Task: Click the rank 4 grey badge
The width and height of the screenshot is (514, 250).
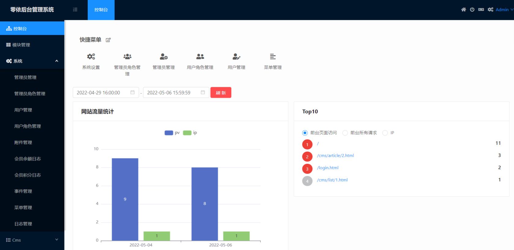Action: pos(307,181)
